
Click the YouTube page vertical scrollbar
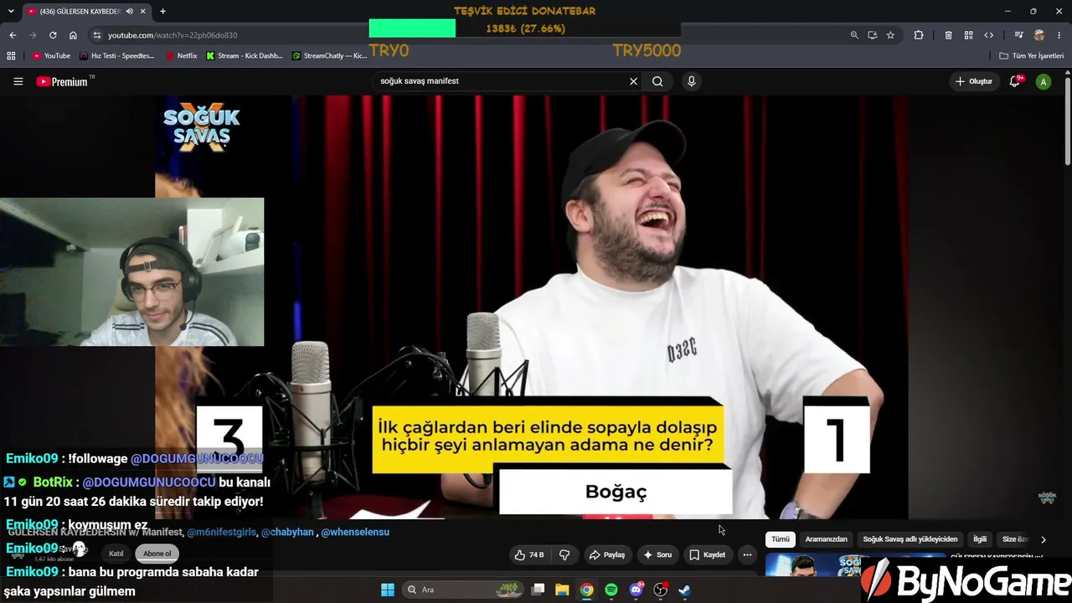(1067, 123)
